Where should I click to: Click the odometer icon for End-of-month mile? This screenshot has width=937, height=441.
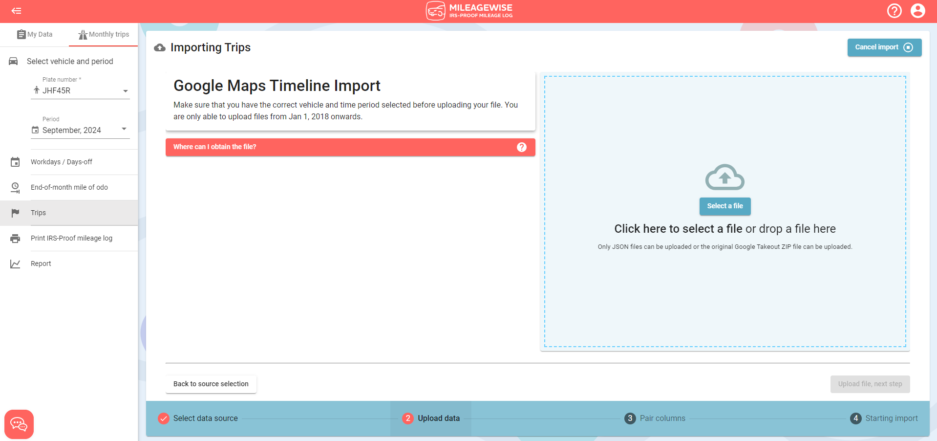tap(15, 187)
